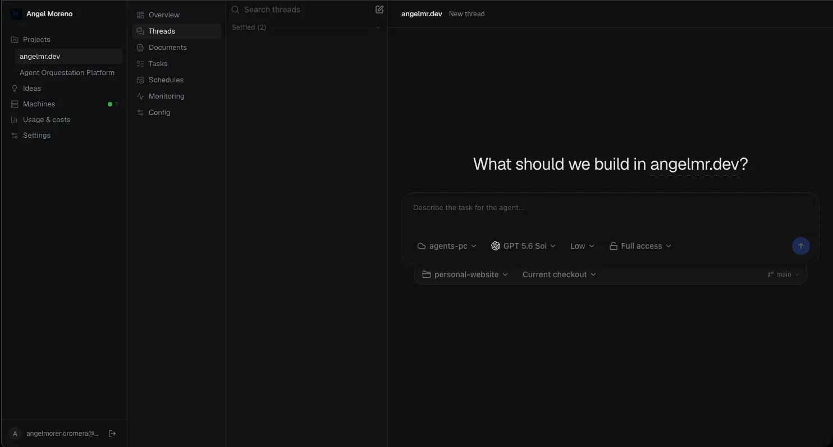This screenshot has height=447, width=833.
Task: Open the Current checkout dropdown
Action: pyautogui.click(x=559, y=274)
